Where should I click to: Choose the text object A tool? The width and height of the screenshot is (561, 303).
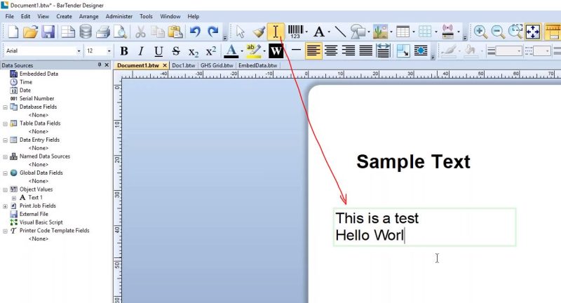pos(319,32)
